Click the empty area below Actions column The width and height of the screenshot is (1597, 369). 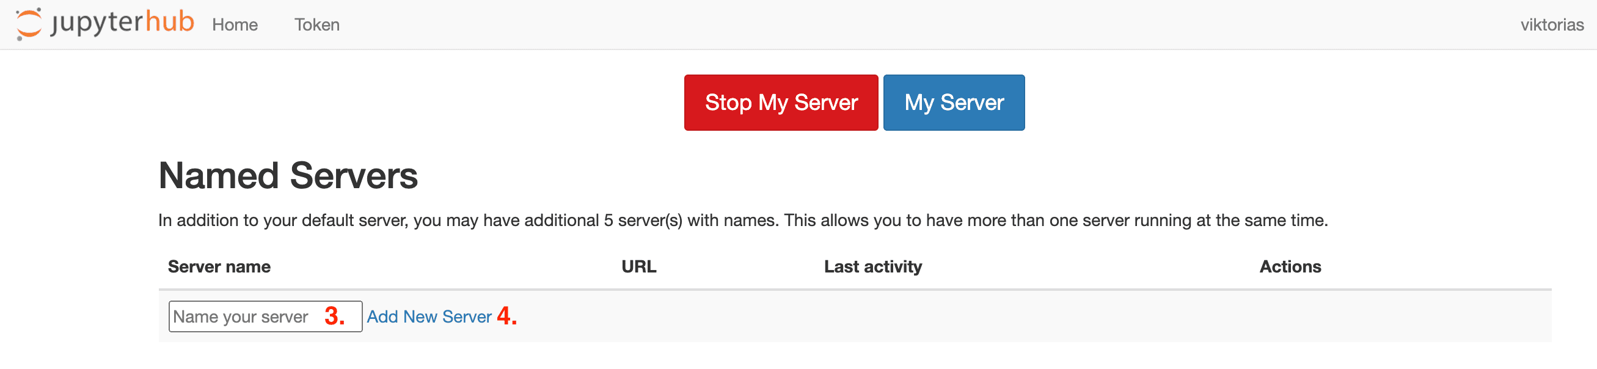[1290, 316]
